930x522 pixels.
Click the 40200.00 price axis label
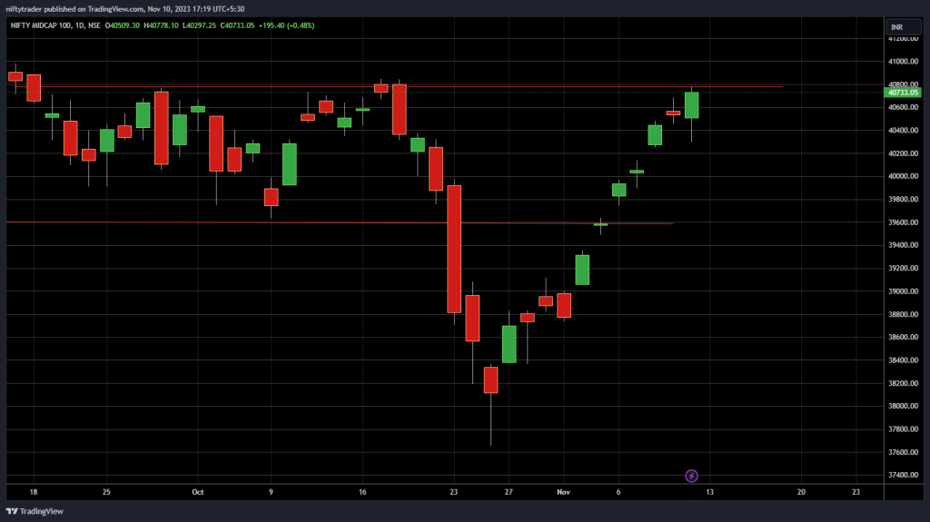pyautogui.click(x=903, y=153)
